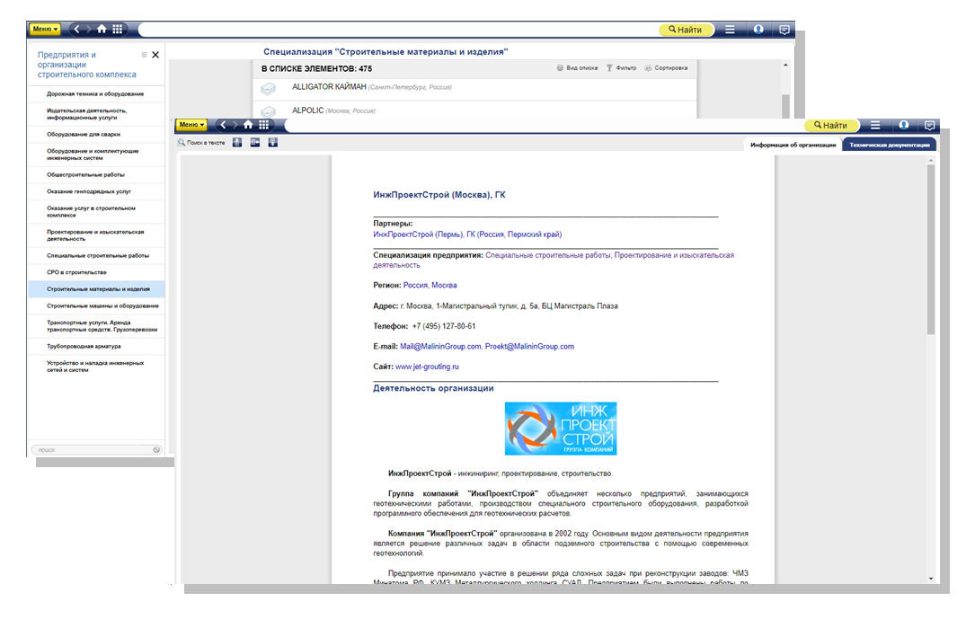Go to home in the front window

pyautogui.click(x=248, y=125)
